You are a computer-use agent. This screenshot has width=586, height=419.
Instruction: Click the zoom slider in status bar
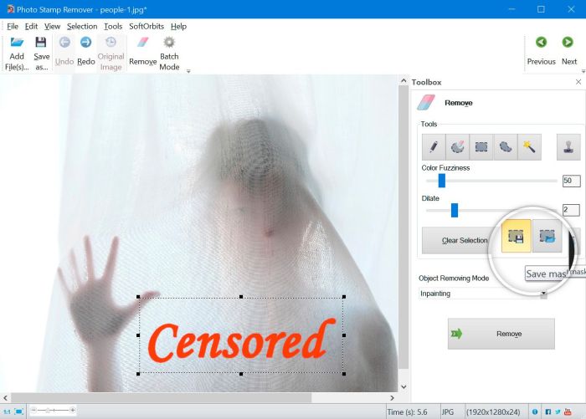(54, 411)
